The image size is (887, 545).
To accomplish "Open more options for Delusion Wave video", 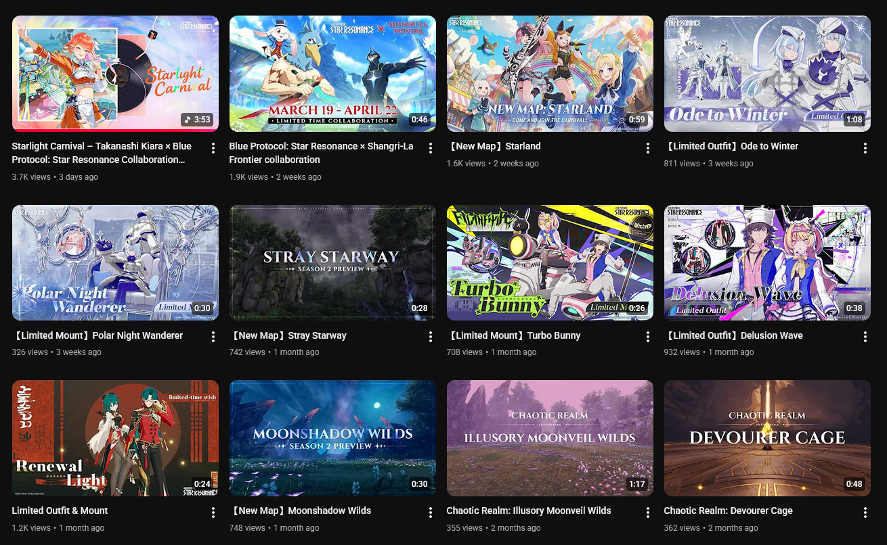I will point(865,337).
